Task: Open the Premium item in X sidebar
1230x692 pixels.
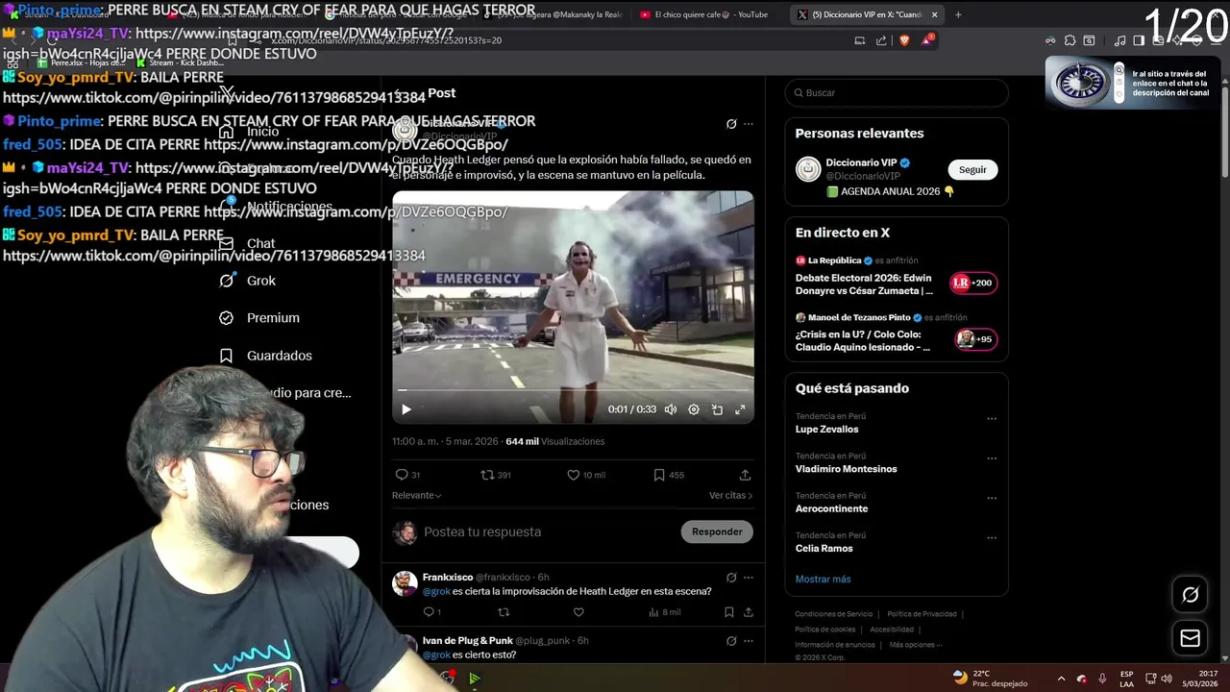Action: coord(259,318)
